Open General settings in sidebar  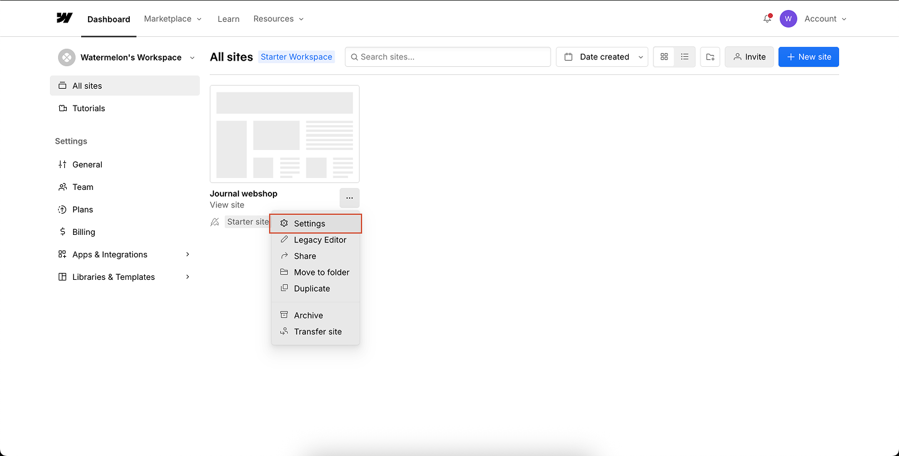click(125, 164)
